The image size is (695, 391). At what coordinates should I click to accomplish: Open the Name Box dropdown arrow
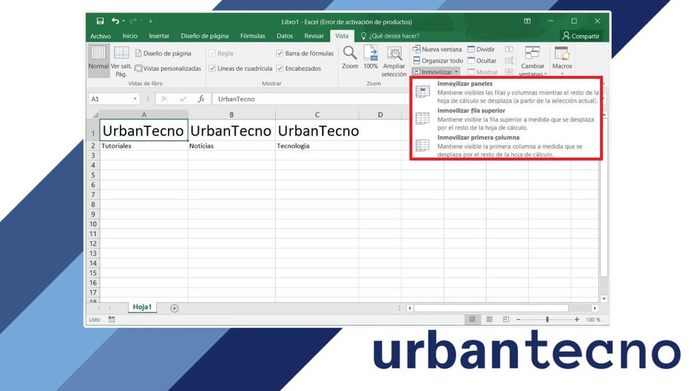pyautogui.click(x=134, y=98)
